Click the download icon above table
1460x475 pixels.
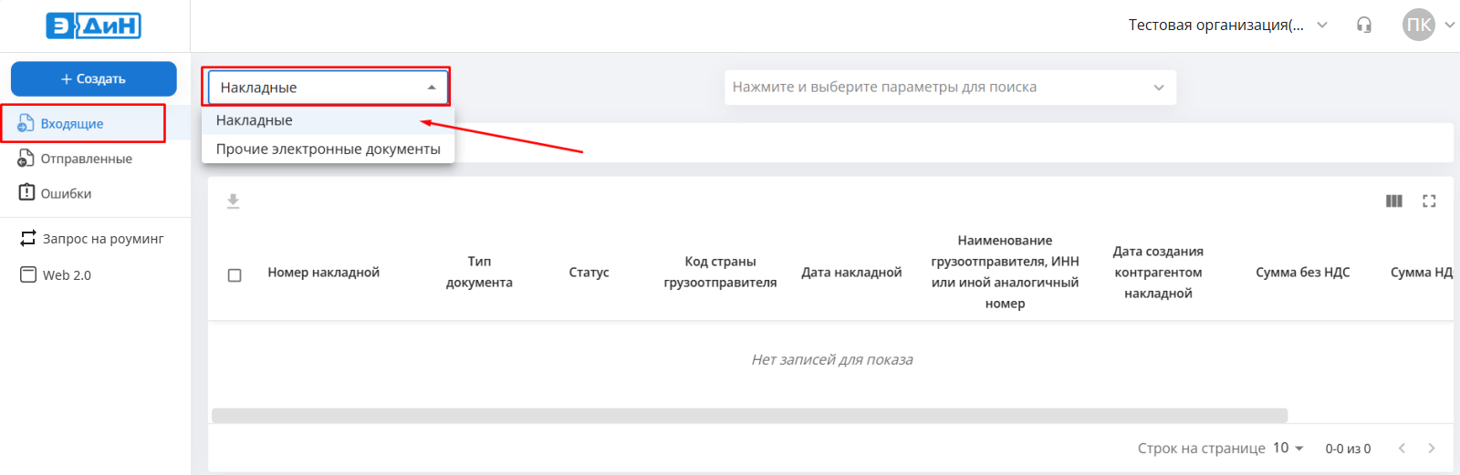pos(234,201)
